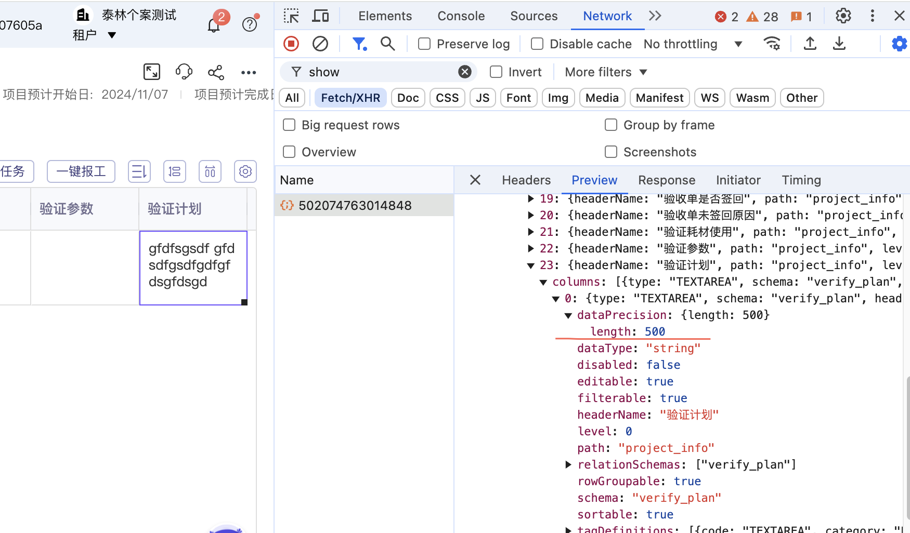The image size is (910, 533).
Task: Open table settings gear icon
Action: [245, 171]
